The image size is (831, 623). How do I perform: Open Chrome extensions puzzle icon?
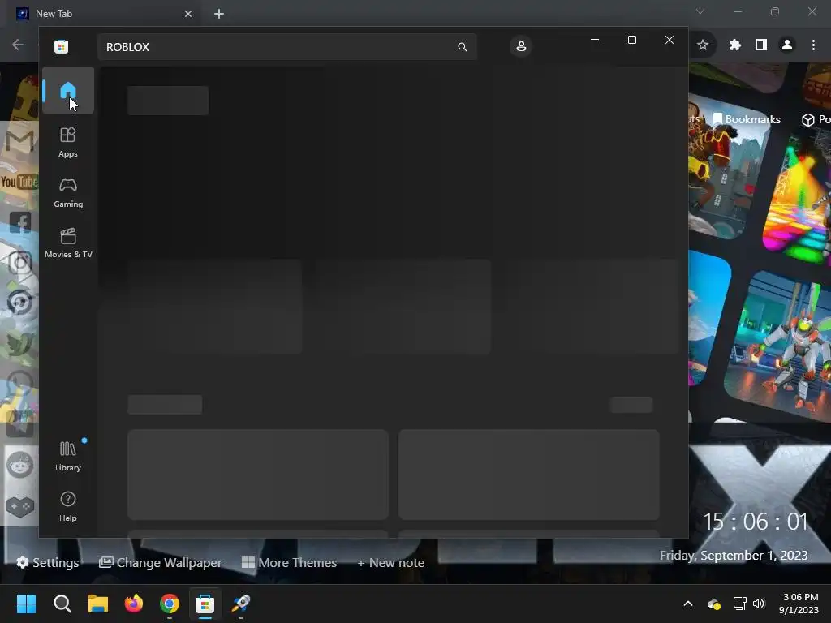click(734, 45)
